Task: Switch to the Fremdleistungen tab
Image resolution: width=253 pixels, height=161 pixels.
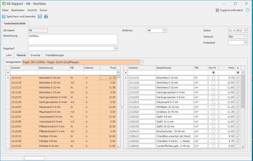Action: [x=55, y=55]
